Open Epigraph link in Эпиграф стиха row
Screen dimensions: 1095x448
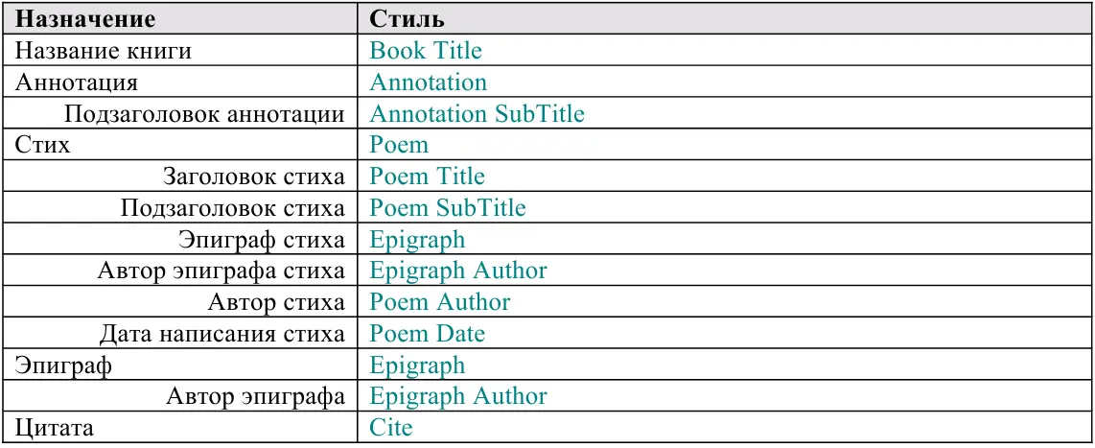coord(417,241)
